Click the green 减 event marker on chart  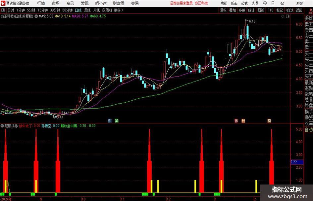click(x=117, y=120)
